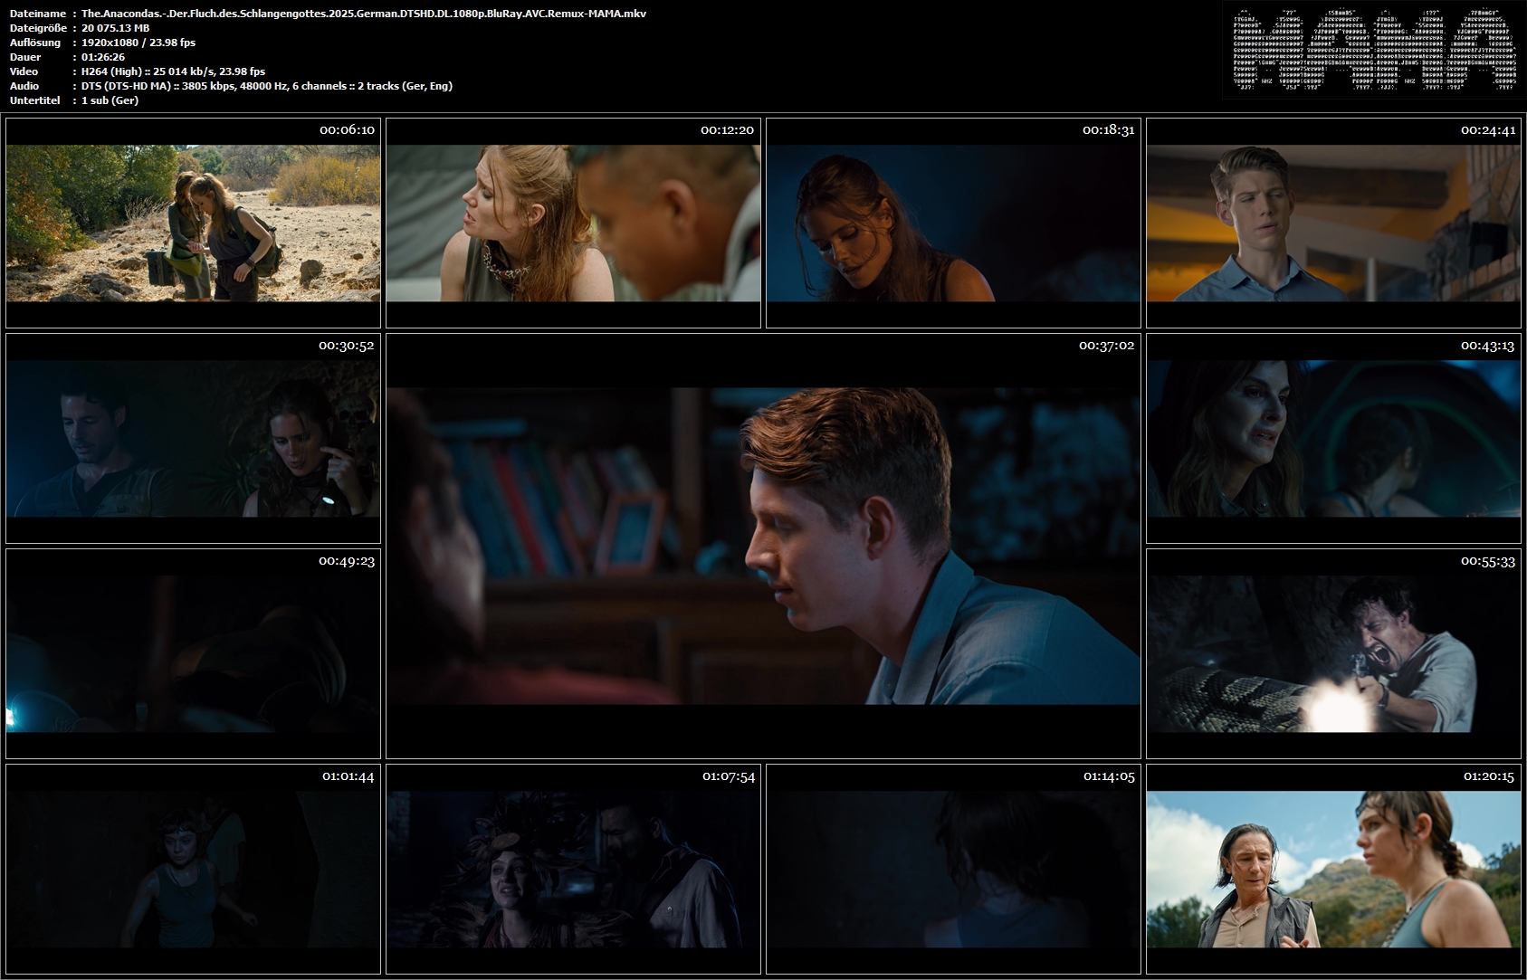1527x980 pixels.
Task: Select the thumbnail timestamped 00:30:52
Action: coord(193,438)
